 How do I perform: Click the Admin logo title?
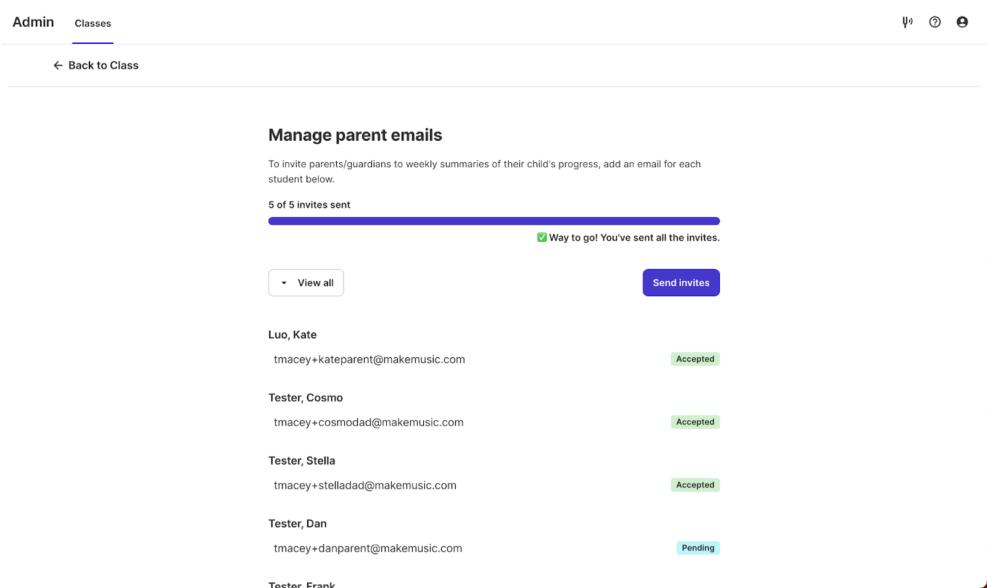click(x=33, y=22)
